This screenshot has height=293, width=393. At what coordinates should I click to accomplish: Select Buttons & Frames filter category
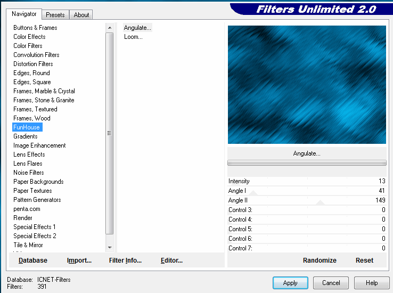coord(35,28)
